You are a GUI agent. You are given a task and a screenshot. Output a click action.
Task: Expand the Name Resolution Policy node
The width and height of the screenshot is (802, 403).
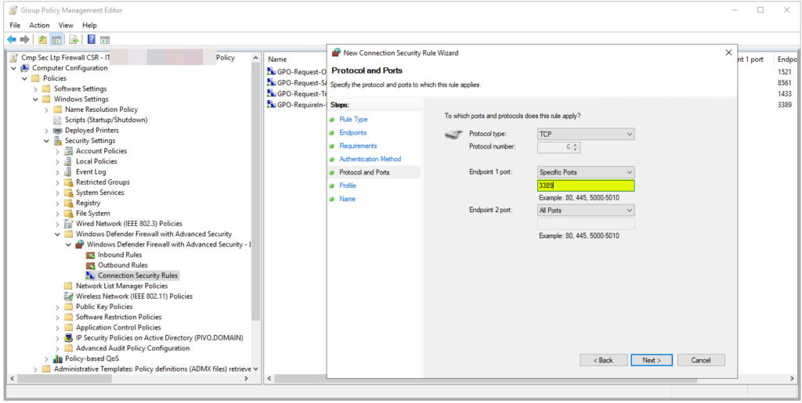click(x=46, y=110)
